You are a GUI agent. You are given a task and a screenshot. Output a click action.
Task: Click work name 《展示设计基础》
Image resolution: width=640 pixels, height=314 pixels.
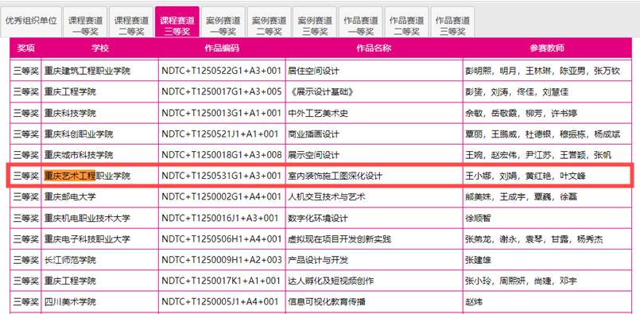click(374, 92)
